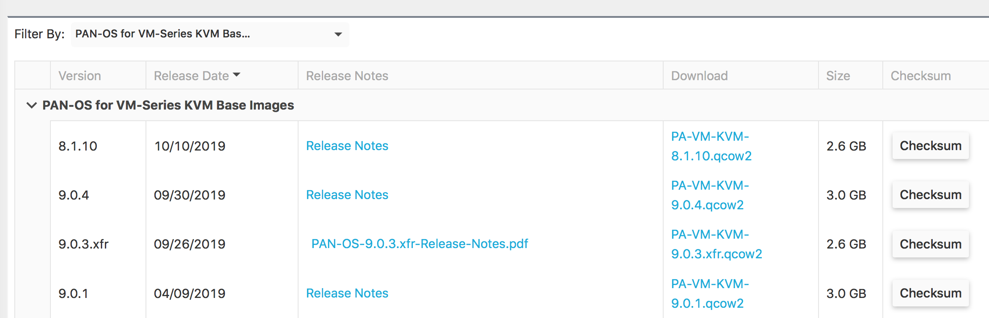Screen dimensions: 989x318
Task: Open Release Notes for version 9.0.1
Action: tap(347, 294)
